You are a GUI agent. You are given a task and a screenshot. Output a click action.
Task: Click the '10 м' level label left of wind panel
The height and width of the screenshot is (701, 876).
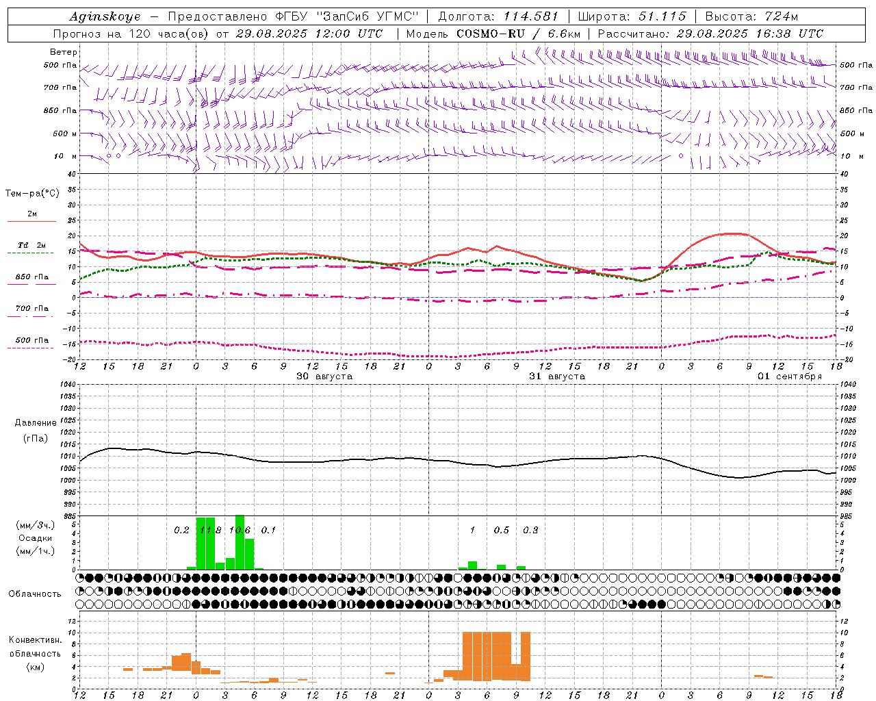(x=65, y=156)
